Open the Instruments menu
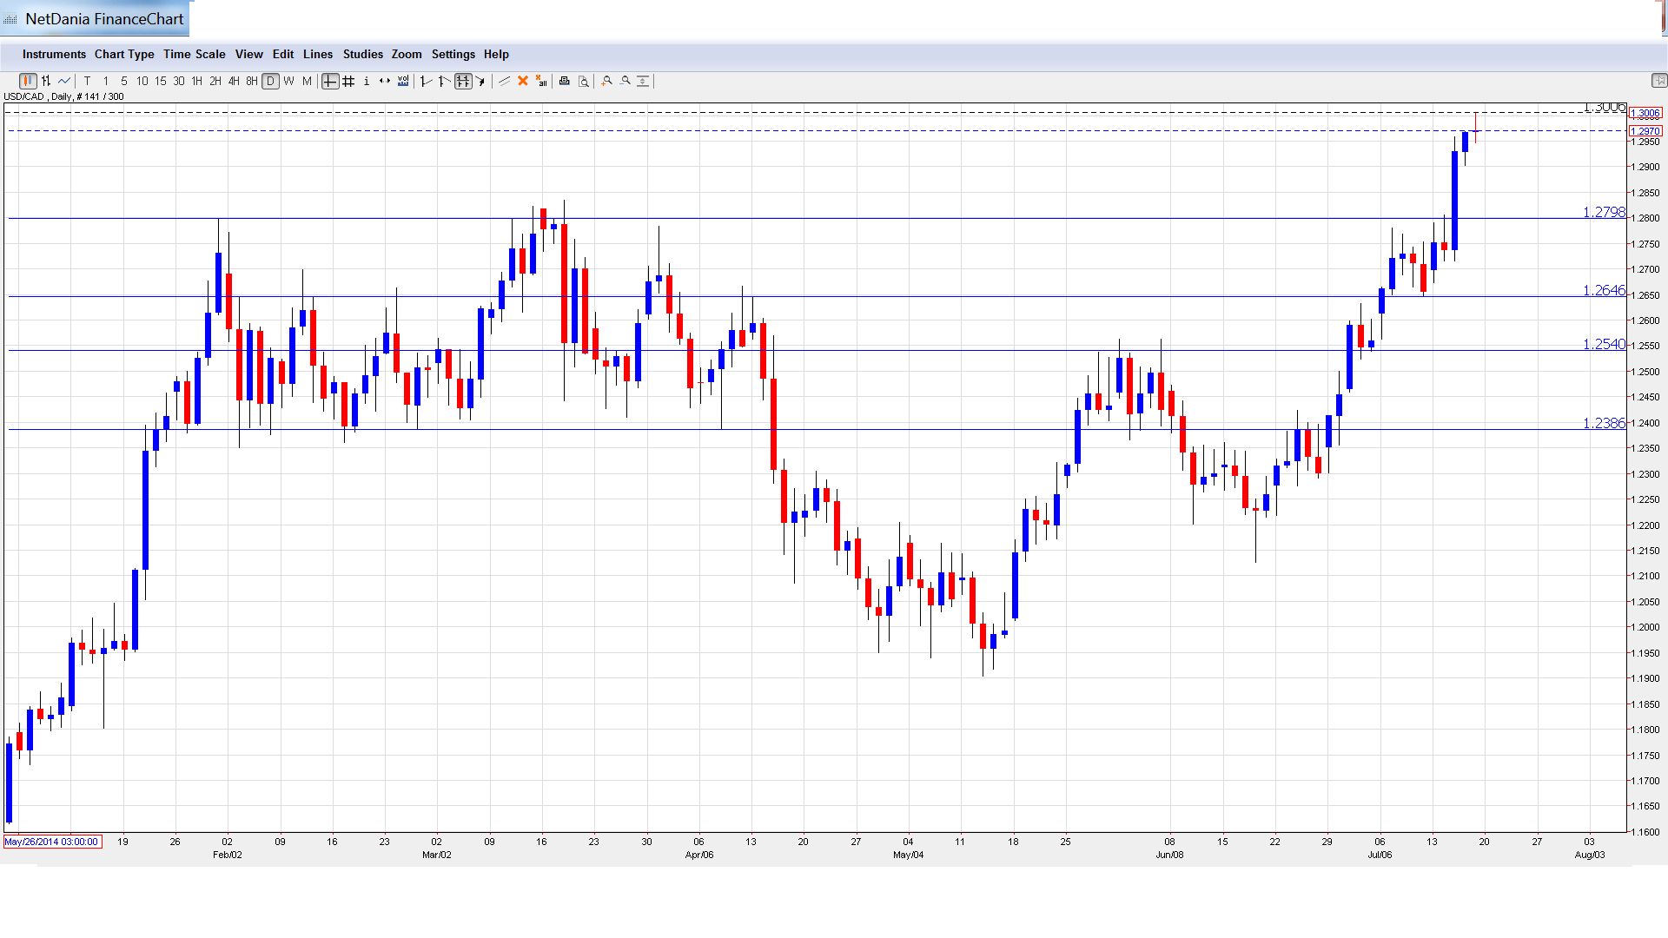 (54, 54)
